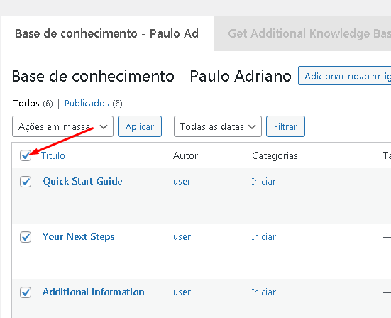Expand the Todas as datas dropdown

(218, 126)
